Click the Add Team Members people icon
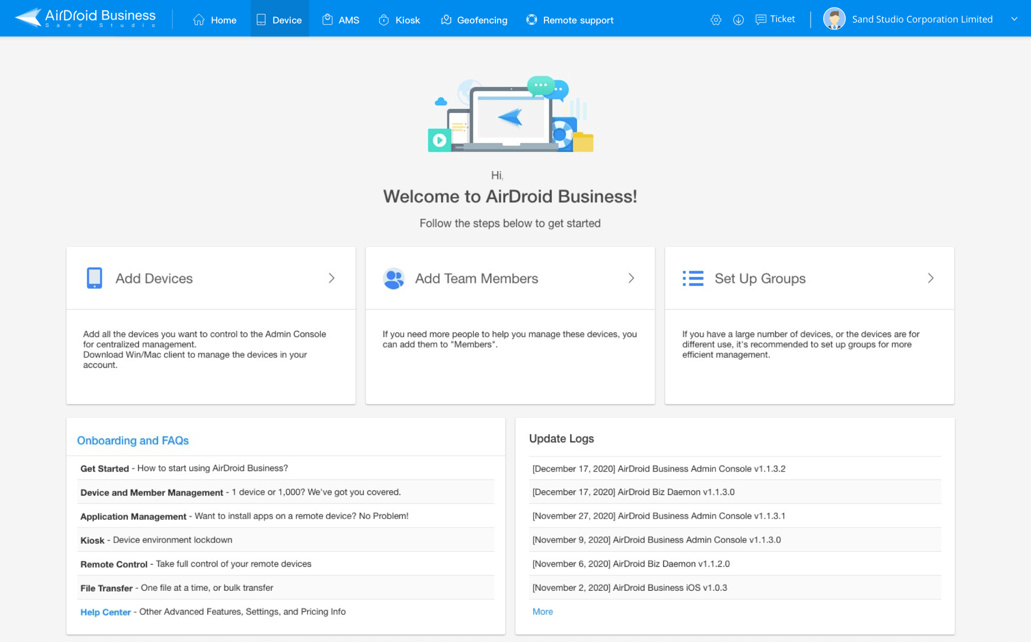Screen dimensions: 1031x642 click(x=393, y=278)
